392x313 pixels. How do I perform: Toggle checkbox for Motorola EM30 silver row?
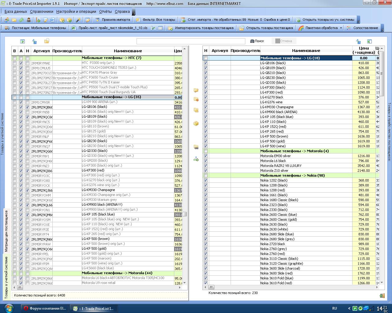pyautogui.click(x=205, y=156)
